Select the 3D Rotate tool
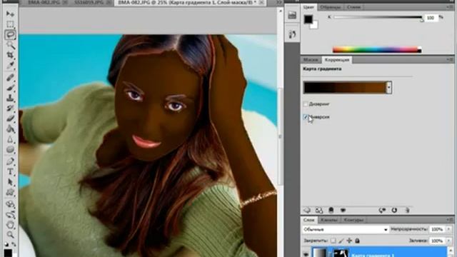This screenshot has height=257, width=457. [10, 204]
